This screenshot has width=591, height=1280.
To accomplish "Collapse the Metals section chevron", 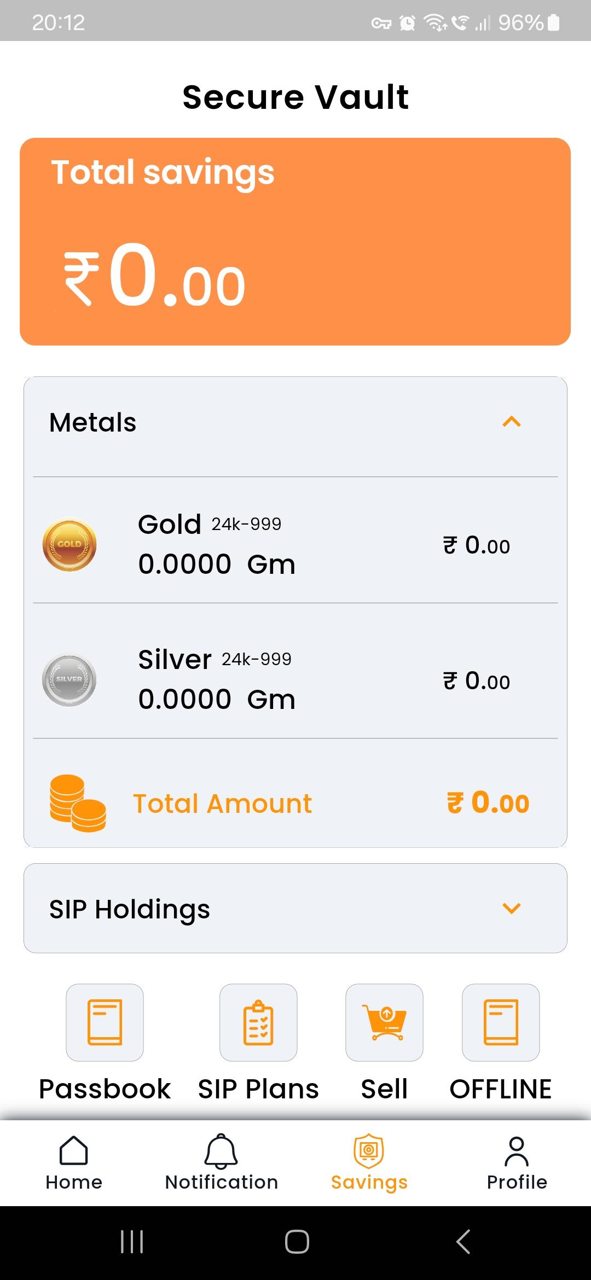I will tap(512, 422).
